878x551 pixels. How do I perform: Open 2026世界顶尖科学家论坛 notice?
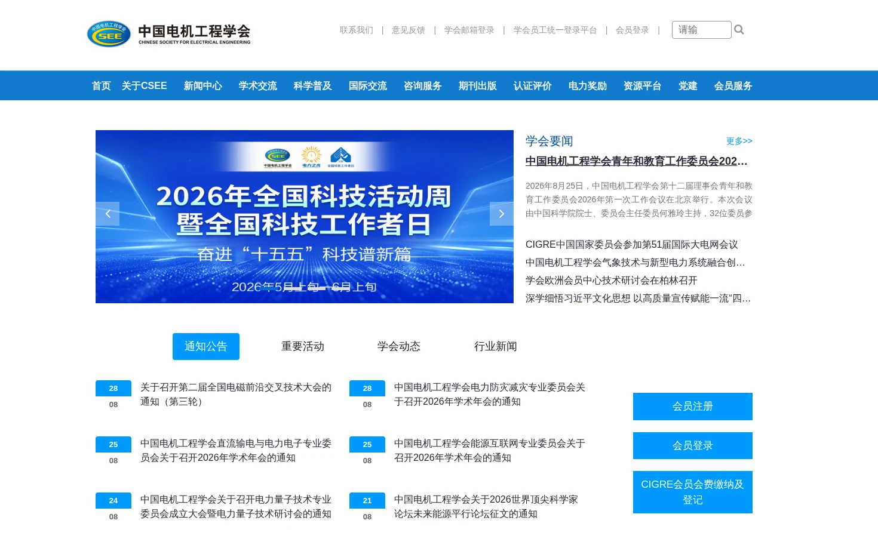coord(486,507)
